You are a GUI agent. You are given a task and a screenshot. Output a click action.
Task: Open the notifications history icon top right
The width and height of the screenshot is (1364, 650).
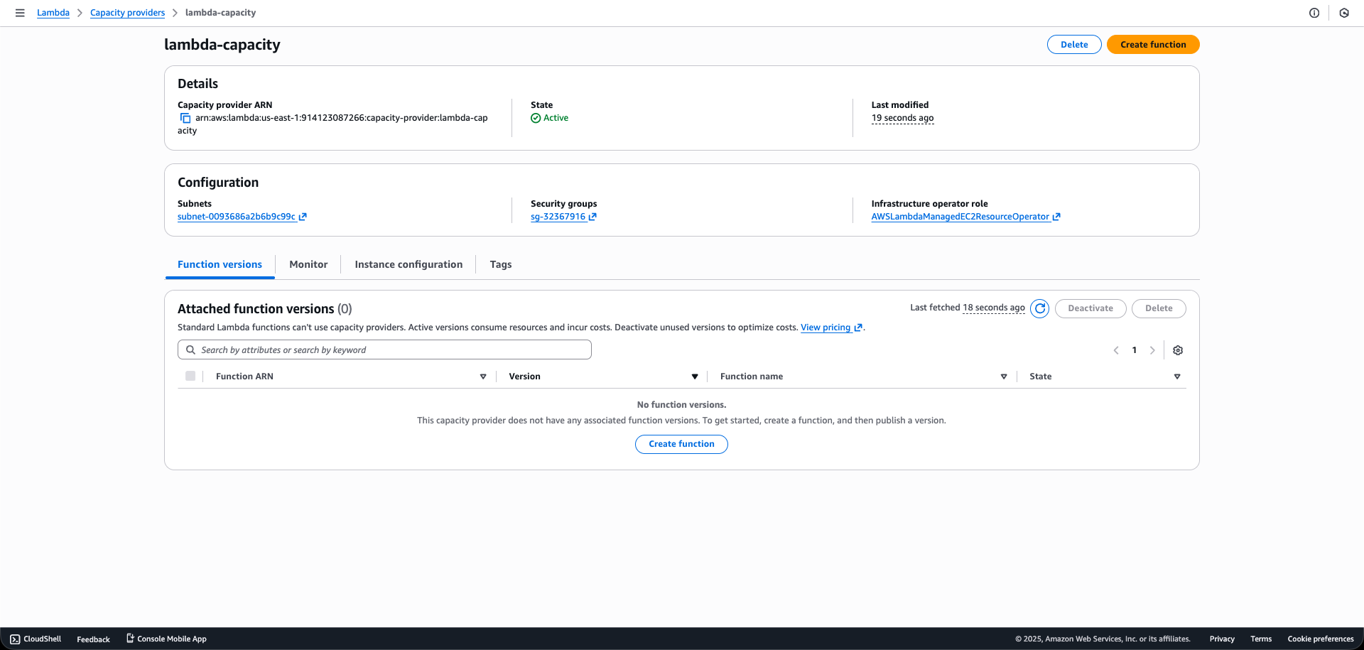point(1343,13)
